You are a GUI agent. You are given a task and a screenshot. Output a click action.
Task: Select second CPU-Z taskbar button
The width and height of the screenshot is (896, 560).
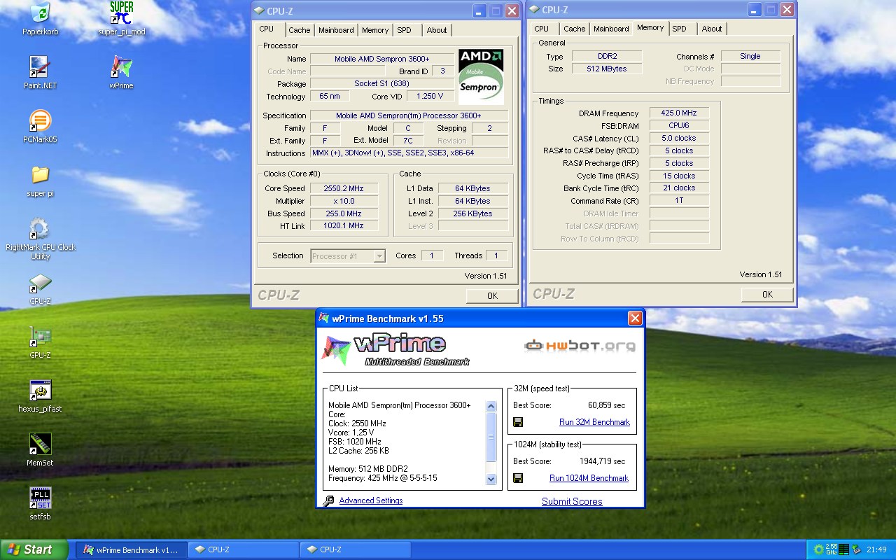356,549
